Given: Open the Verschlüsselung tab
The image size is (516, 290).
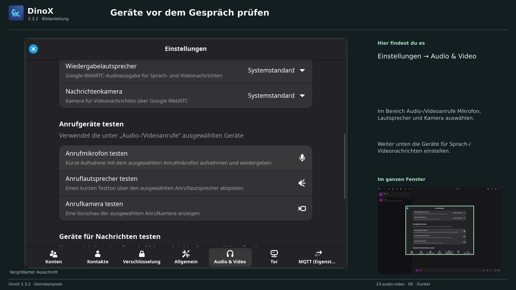Looking at the screenshot, I should (141, 257).
